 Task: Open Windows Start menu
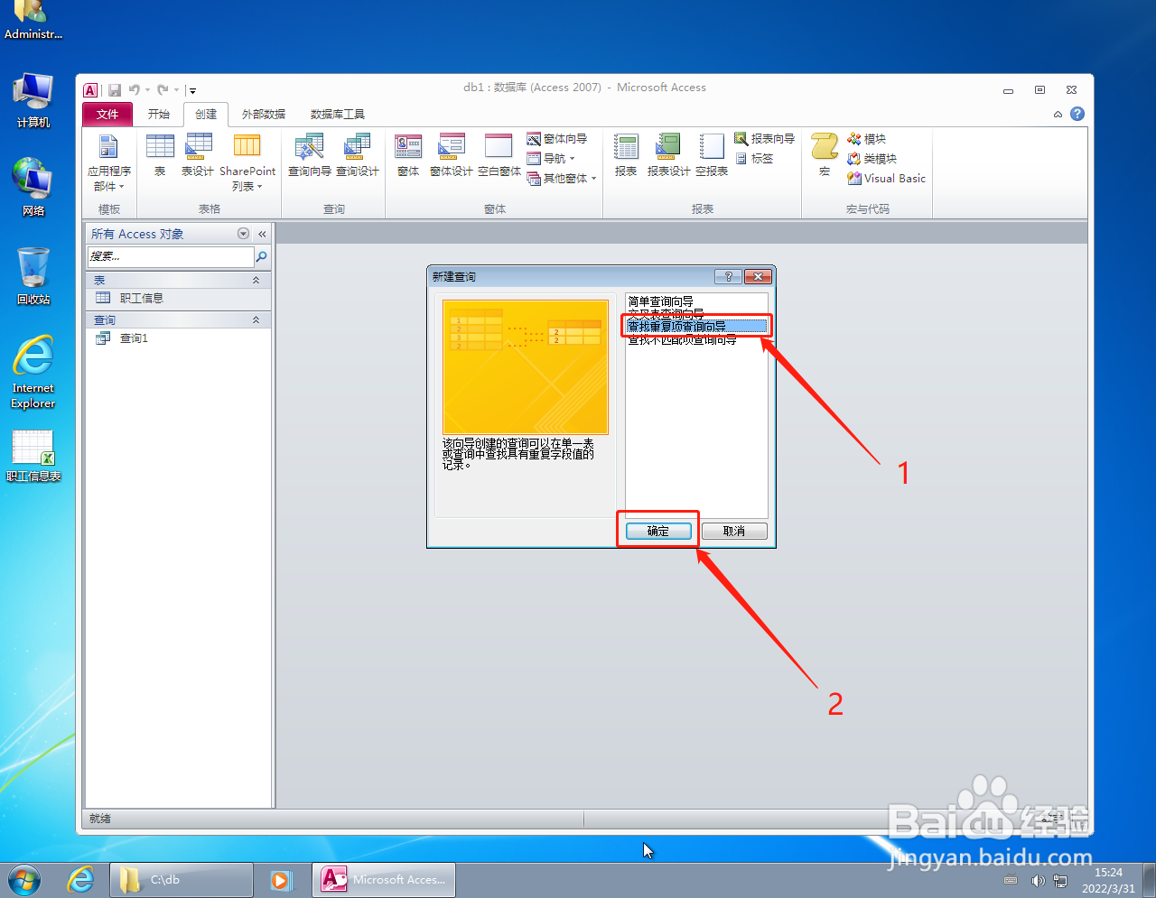(x=24, y=879)
